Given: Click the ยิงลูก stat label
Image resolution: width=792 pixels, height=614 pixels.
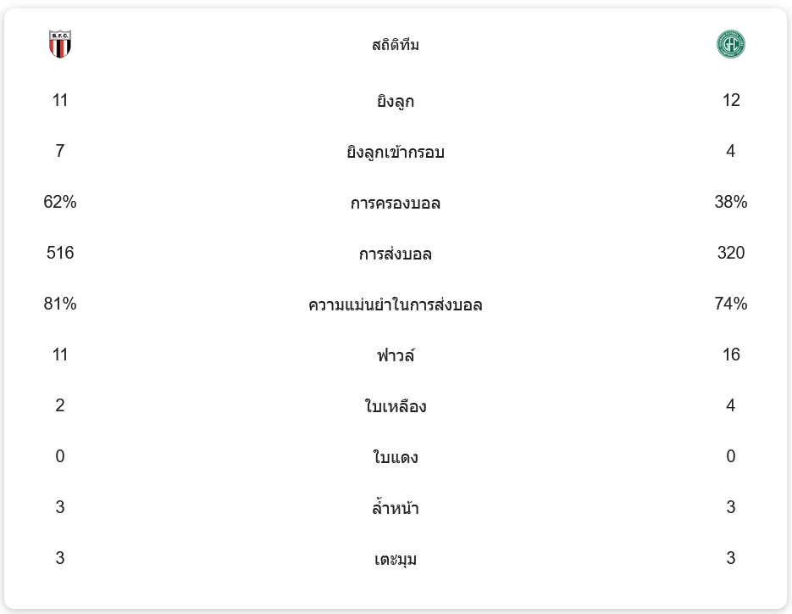Looking at the screenshot, I should [396, 102].
